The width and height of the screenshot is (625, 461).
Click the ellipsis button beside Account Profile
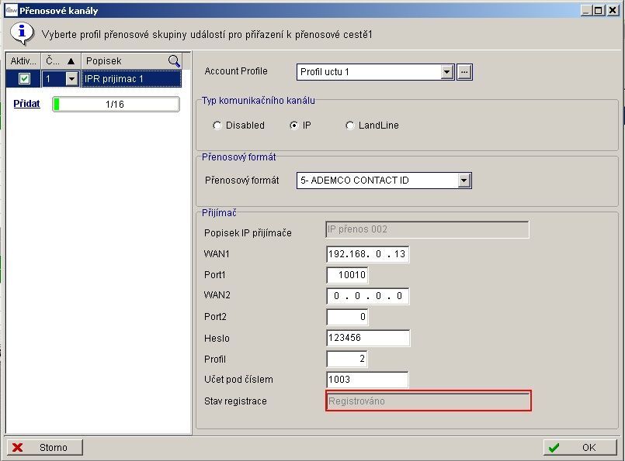point(464,72)
